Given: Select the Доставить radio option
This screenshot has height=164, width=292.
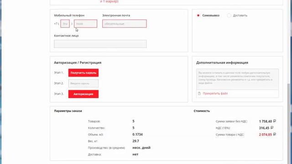Looking at the screenshot, I should pos(229,15).
